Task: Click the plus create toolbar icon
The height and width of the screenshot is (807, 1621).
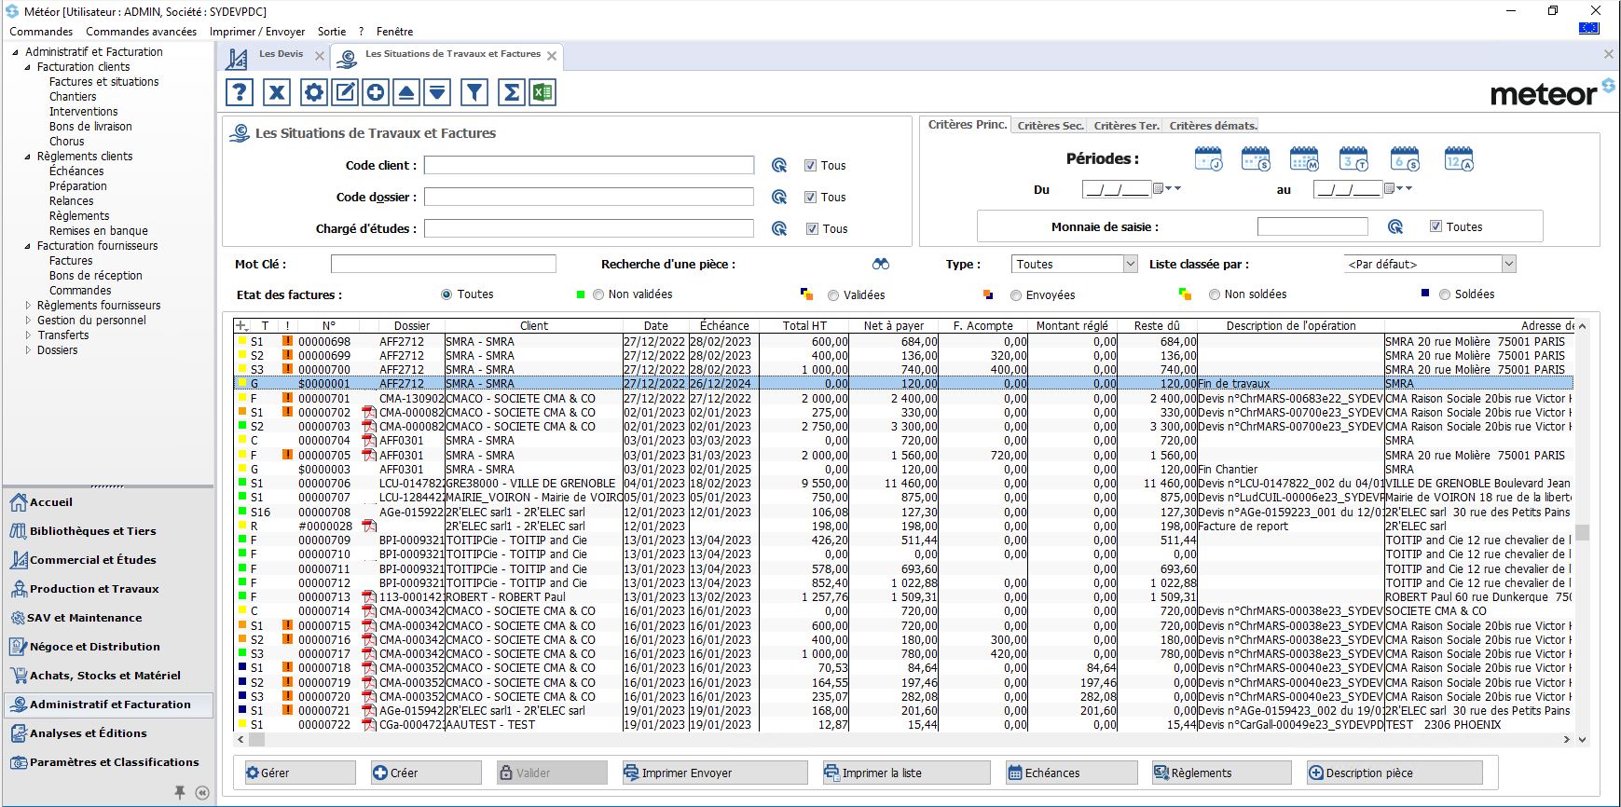Action: (376, 92)
